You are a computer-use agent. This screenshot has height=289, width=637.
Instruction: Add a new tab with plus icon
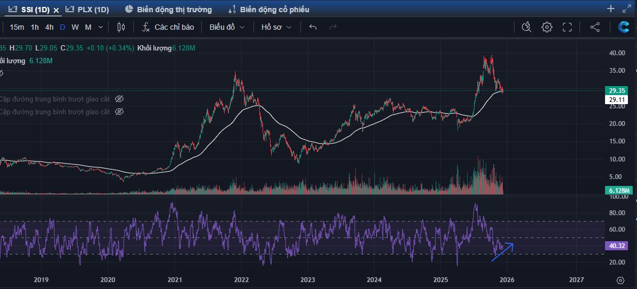click(x=611, y=9)
